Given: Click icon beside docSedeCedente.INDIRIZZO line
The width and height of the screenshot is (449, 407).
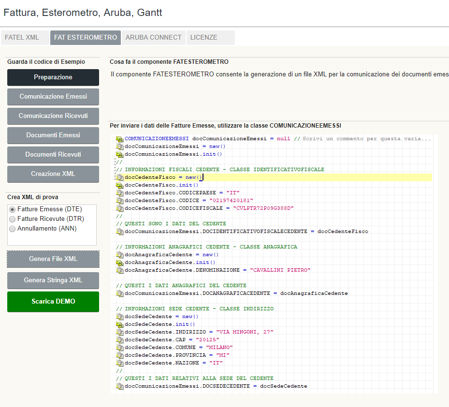Looking at the screenshot, I should (119, 332).
